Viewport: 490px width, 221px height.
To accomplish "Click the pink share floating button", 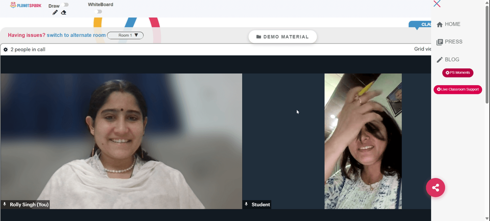I will click(435, 188).
